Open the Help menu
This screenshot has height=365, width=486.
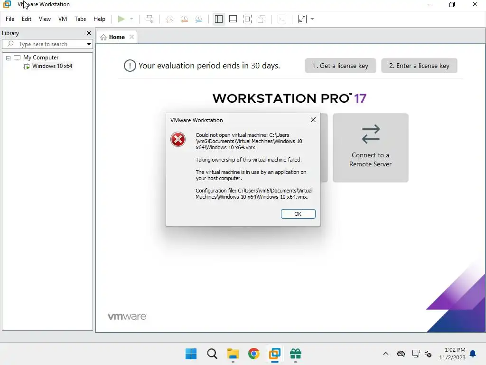[99, 19]
